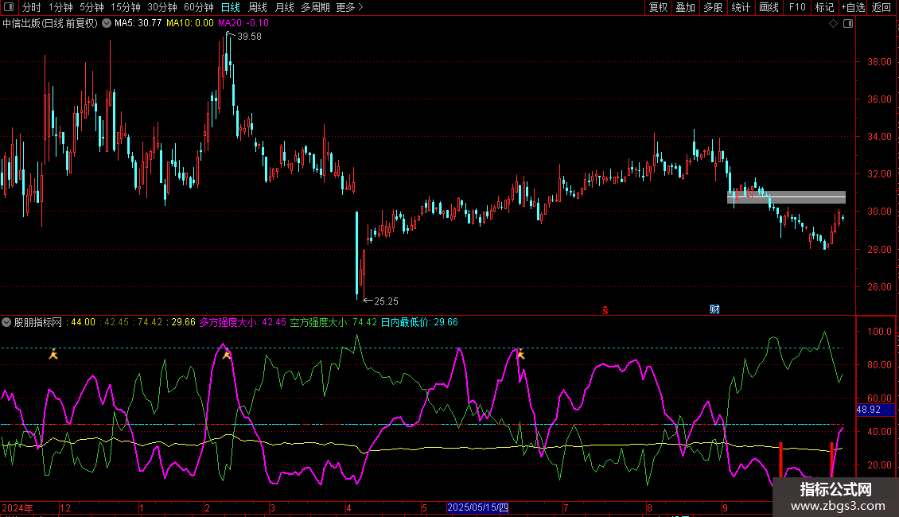Click the 复权 price adjustment button
The width and height of the screenshot is (899, 517).
click(658, 7)
